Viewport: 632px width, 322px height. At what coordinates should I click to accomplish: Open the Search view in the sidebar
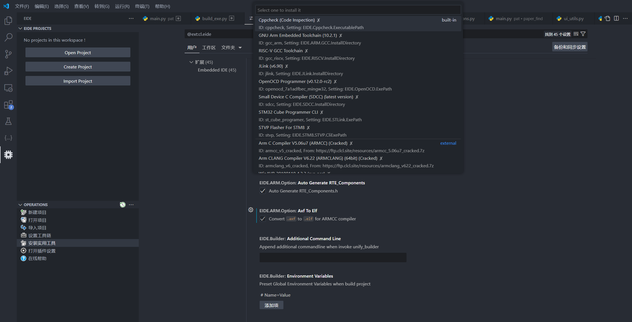(8, 37)
